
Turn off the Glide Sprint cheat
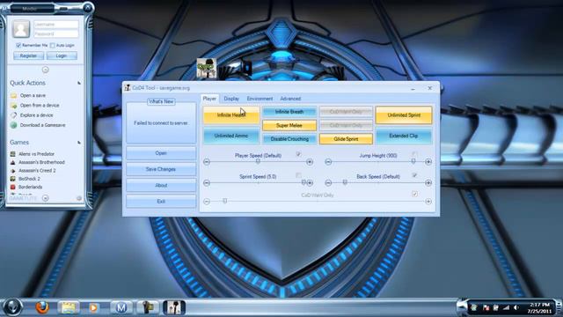pyautogui.click(x=346, y=139)
